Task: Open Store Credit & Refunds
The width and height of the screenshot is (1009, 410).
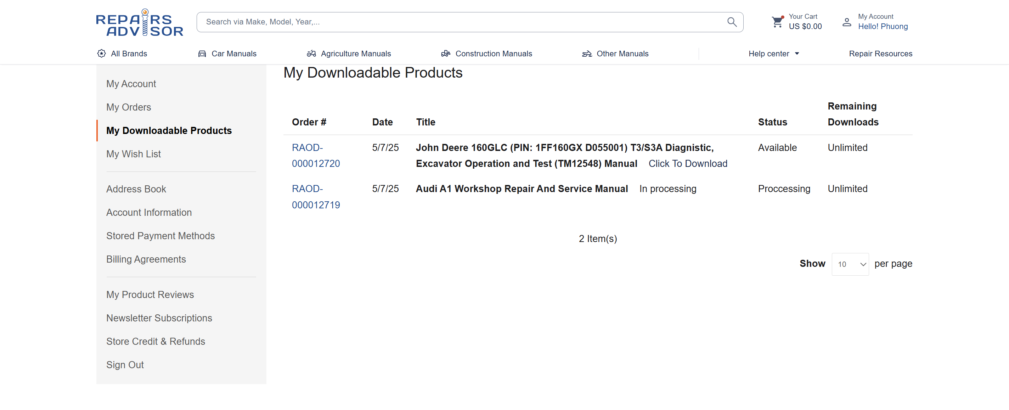Action: [x=156, y=342]
